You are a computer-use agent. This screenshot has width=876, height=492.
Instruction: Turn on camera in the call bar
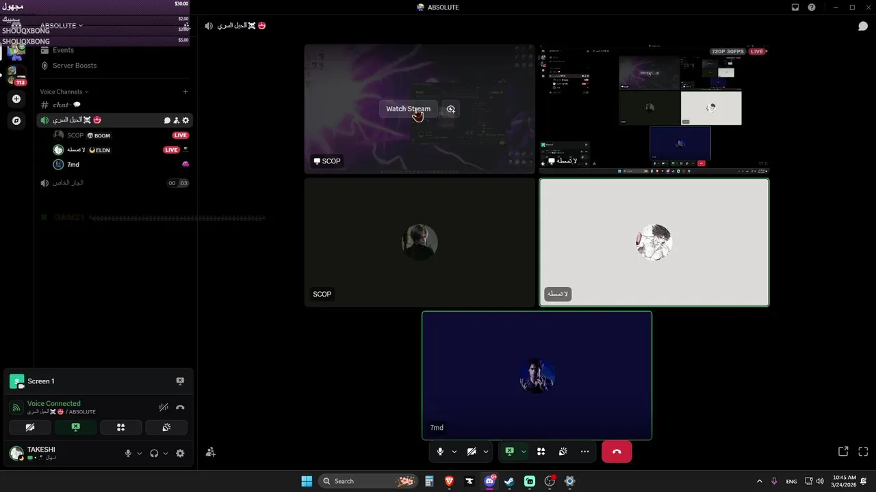click(x=472, y=452)
